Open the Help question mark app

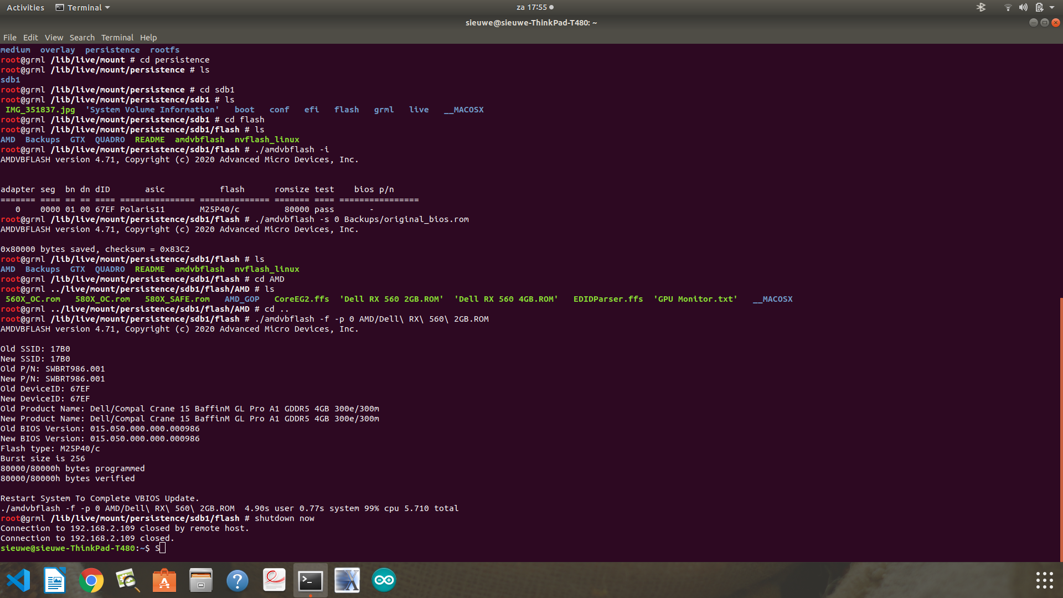click(x=238, y=580)
